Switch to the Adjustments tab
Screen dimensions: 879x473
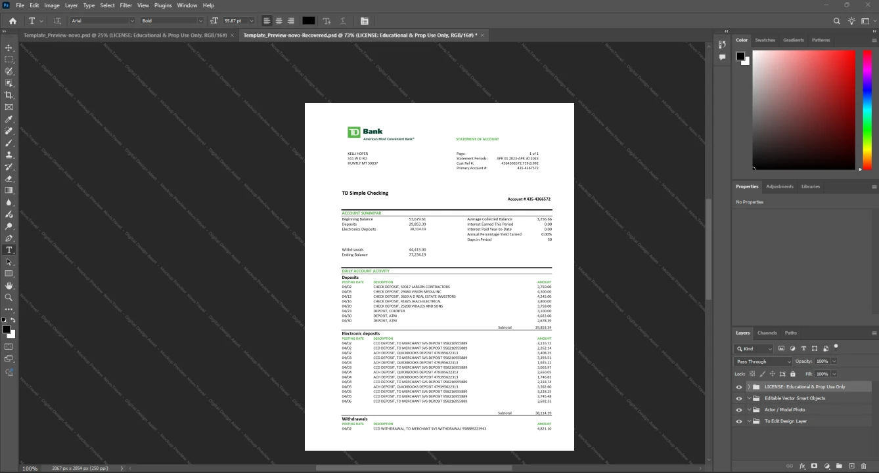(780, 186)
